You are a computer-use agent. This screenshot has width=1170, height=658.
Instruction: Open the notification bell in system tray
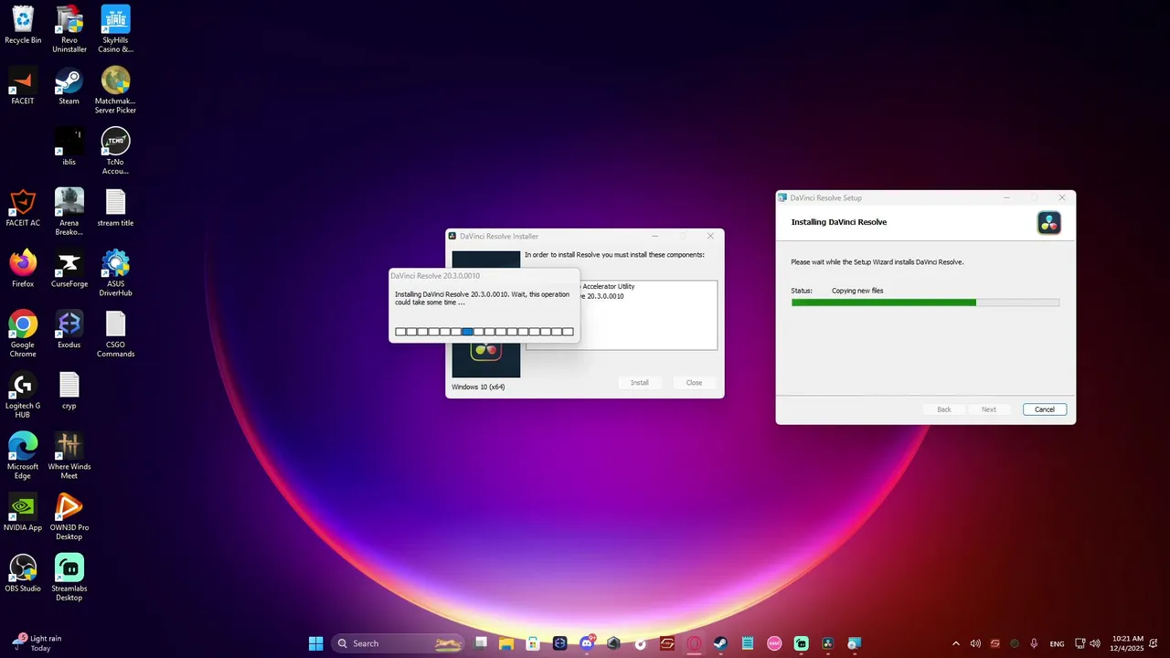point(1155,643)
